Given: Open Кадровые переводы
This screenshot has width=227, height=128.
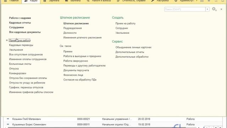Looking at the screenshot, I should 21,45.
